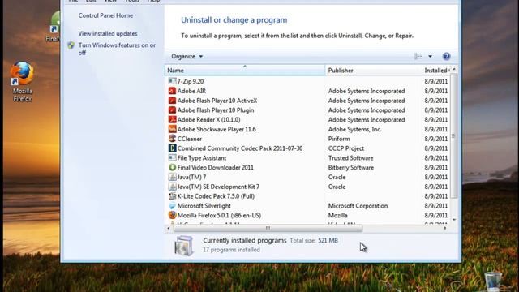The width and height of the screenshot is (519, 292).
Task: Click the horizontal scrollbar left arrow
Action: pos(169,228)
